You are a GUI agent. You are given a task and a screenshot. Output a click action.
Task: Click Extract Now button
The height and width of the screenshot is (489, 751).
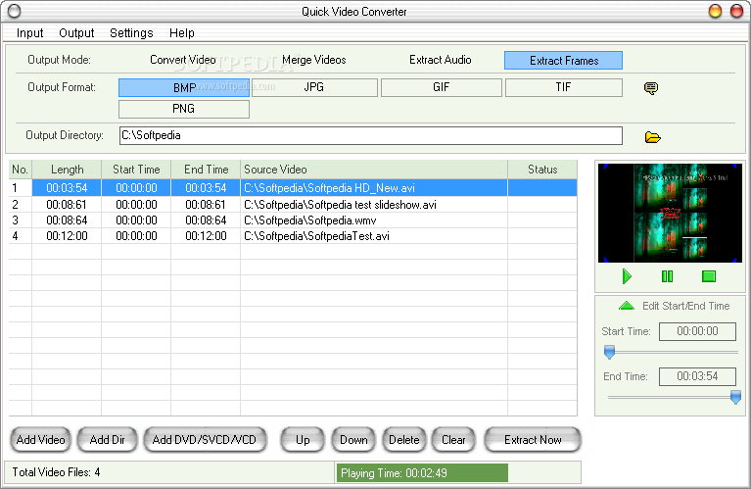tap(533, 440)
